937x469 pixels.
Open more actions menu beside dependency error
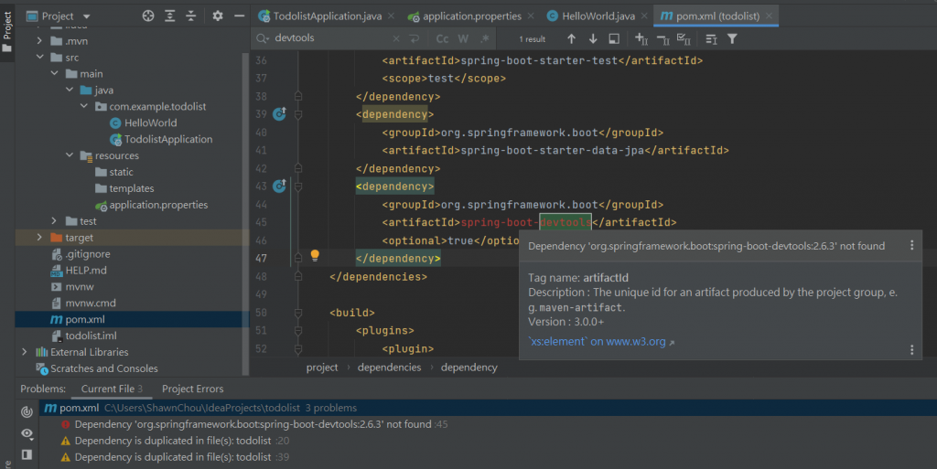tap(911, 245)
